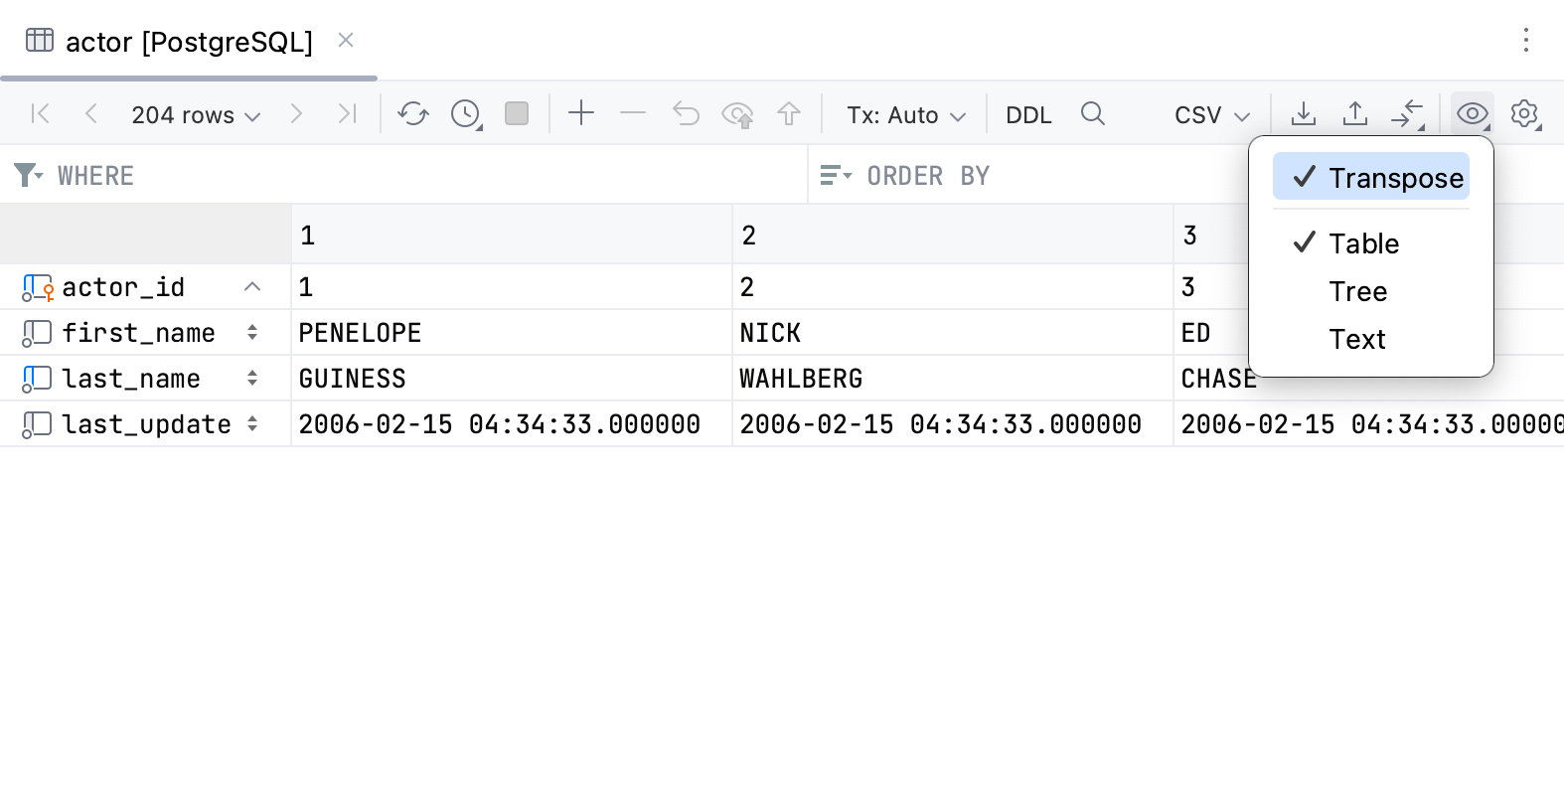
Task: Choose Text in the view popup menu
Action: [x=1357, y=339]
